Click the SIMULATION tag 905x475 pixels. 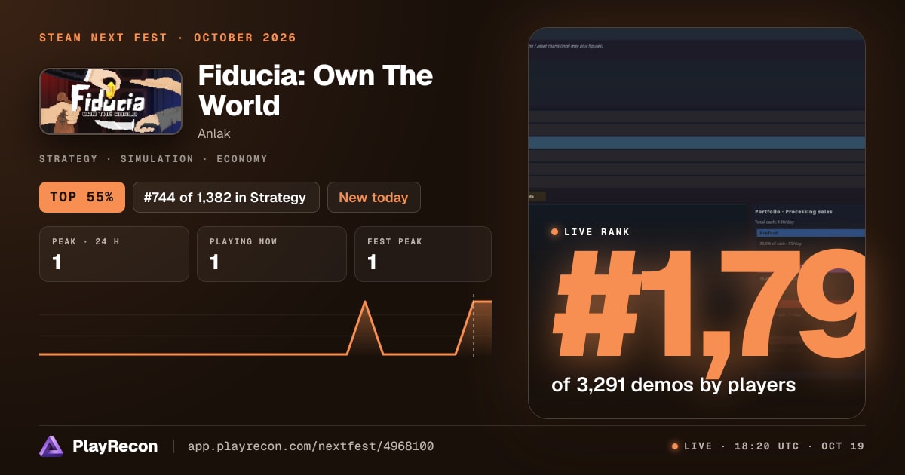(x=157, y=159)
